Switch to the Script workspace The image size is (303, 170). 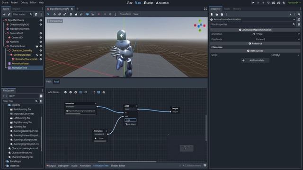click(148, 3)
